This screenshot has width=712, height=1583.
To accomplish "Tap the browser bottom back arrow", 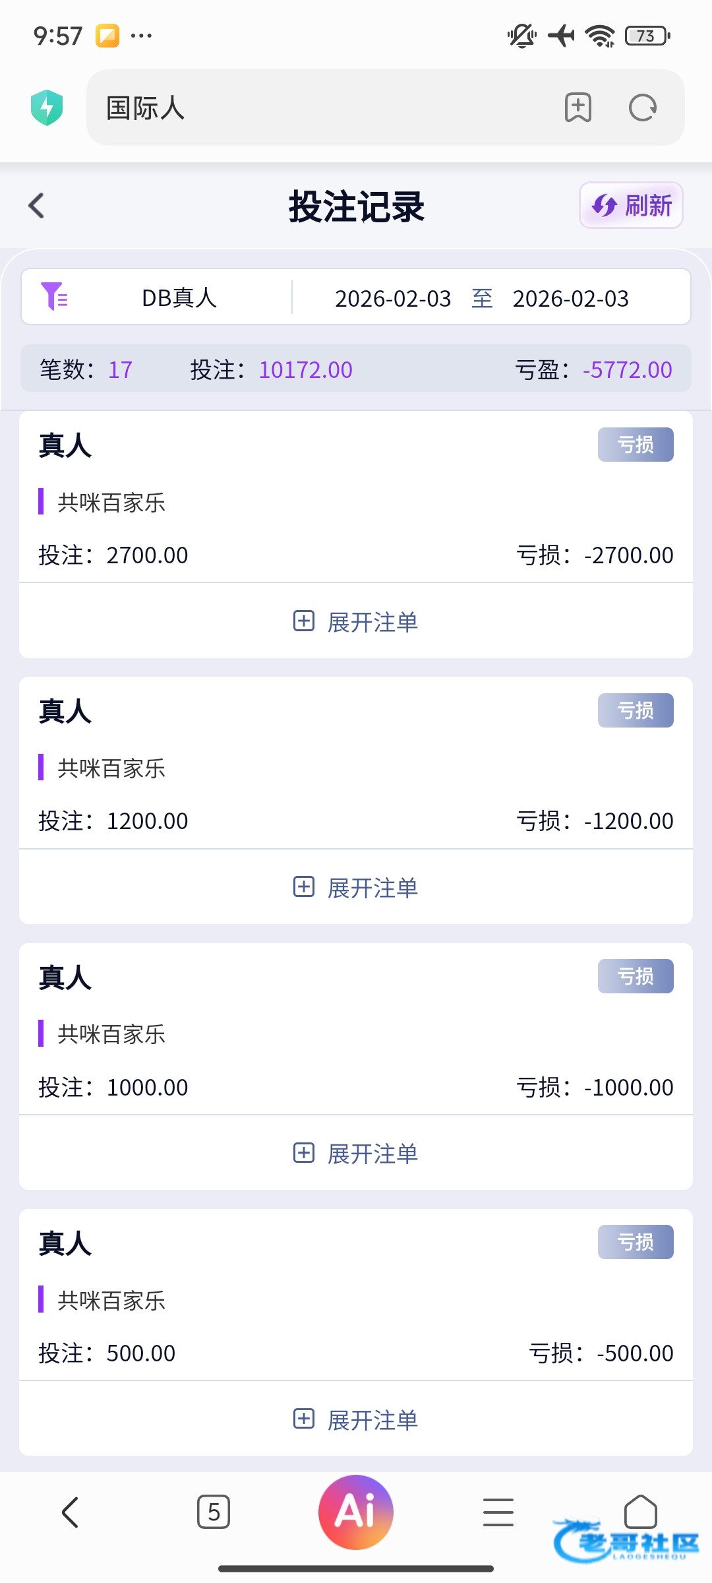I will coord(71,1512).
